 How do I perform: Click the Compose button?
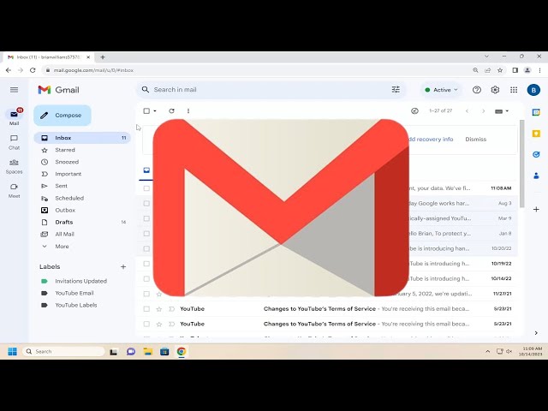tap(63, 116)
